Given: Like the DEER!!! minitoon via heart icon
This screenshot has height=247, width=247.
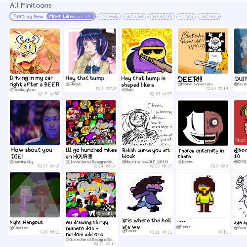Looking at the screenshot, I should pyautogui.click(x=220, y=88).
